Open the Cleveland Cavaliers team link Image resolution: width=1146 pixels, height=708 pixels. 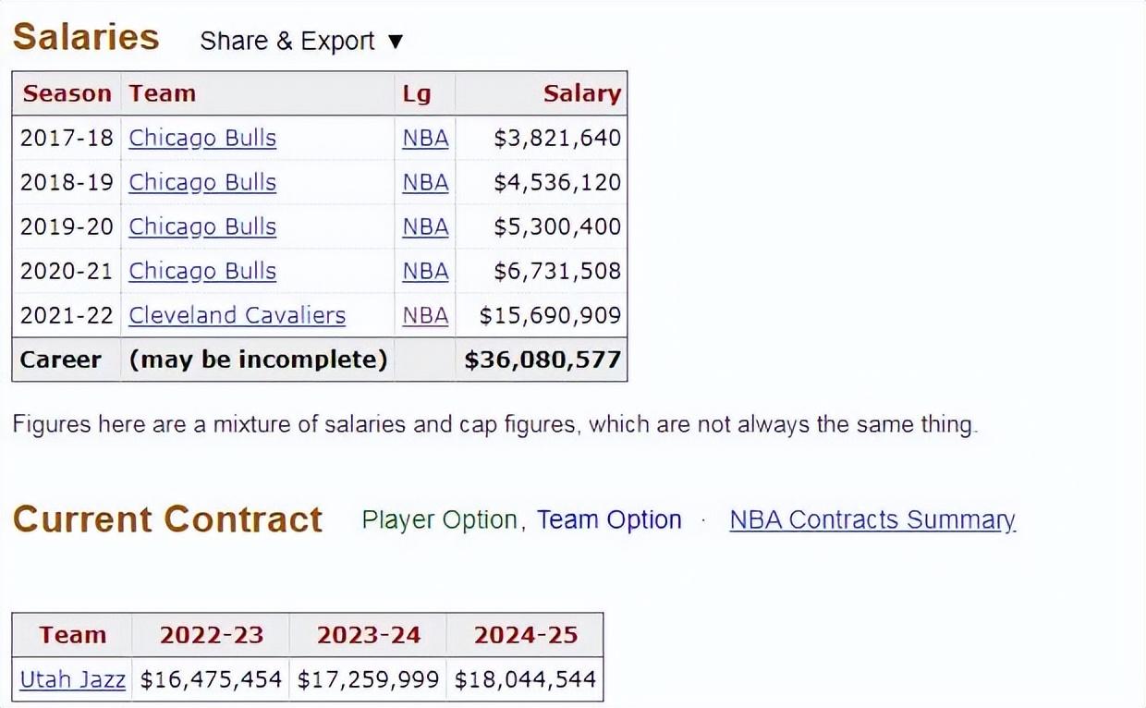click(237, 315)
